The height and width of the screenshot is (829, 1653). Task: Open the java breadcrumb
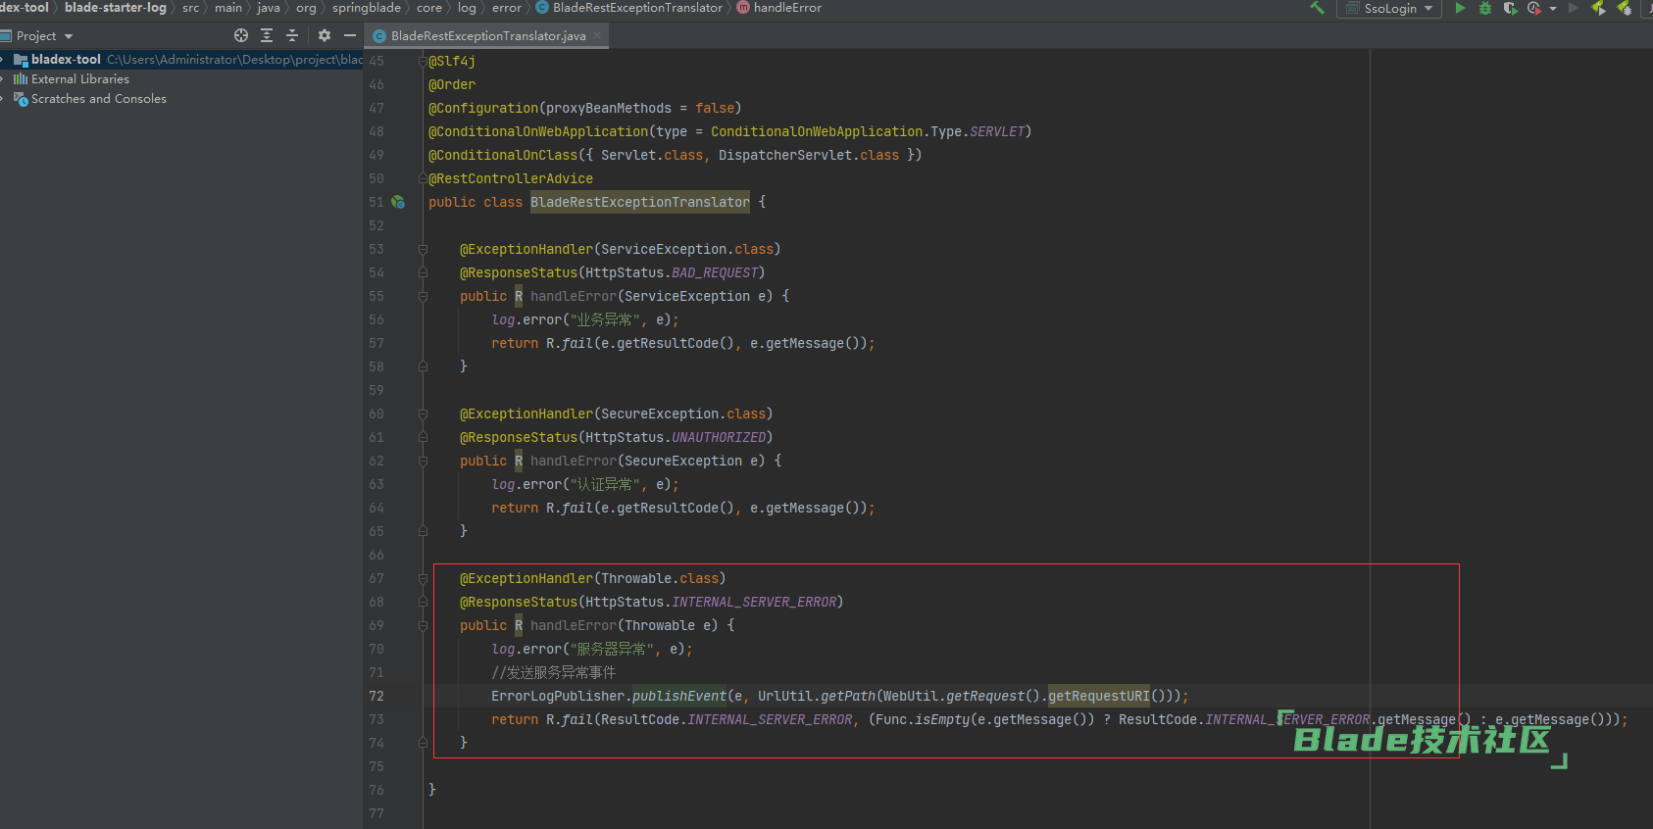269,8
